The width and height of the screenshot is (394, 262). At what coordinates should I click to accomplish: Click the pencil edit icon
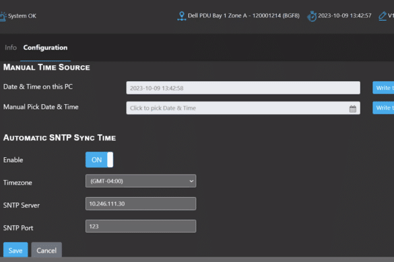383,16
